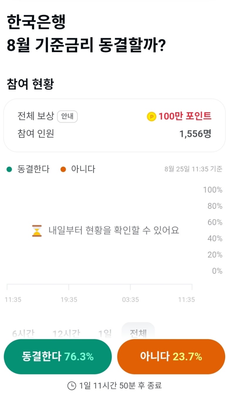Click the green 동결한다 legend dot
The width and height of the screenshot is (227, 400).
9,170
